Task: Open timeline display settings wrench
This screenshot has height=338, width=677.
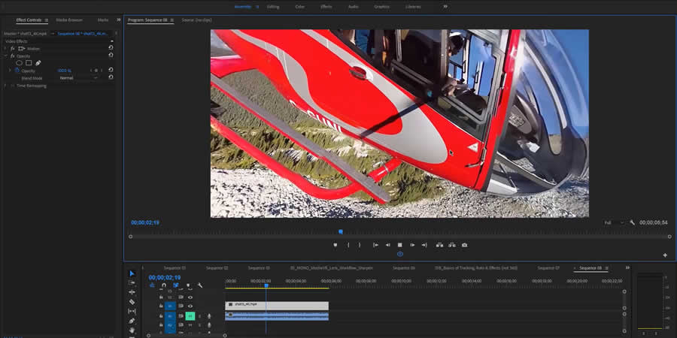Action: click(200, 285)
